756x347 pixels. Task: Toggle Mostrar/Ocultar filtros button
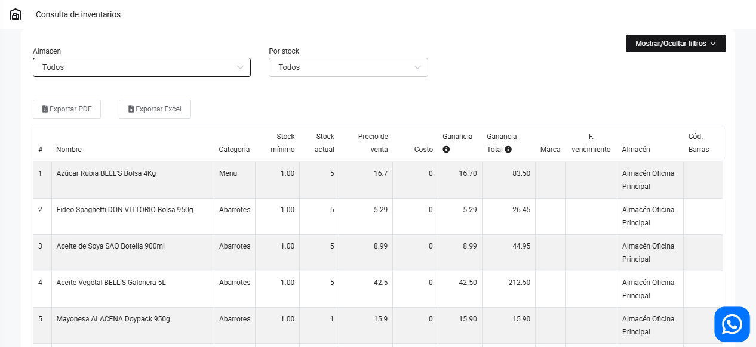pyautogui.click(x=675, y=44)
